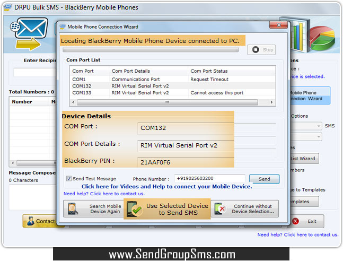The width and height of the screenshot is (343, 261).
Task: Select the COM132 row
Action: [173, 86]
